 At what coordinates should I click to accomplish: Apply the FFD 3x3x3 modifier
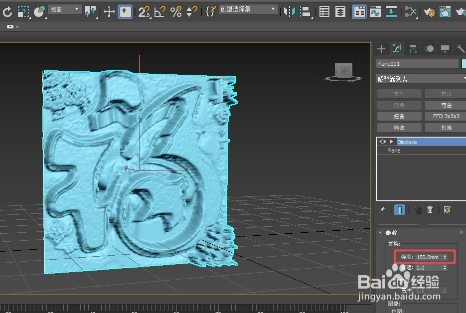(446, 116)
